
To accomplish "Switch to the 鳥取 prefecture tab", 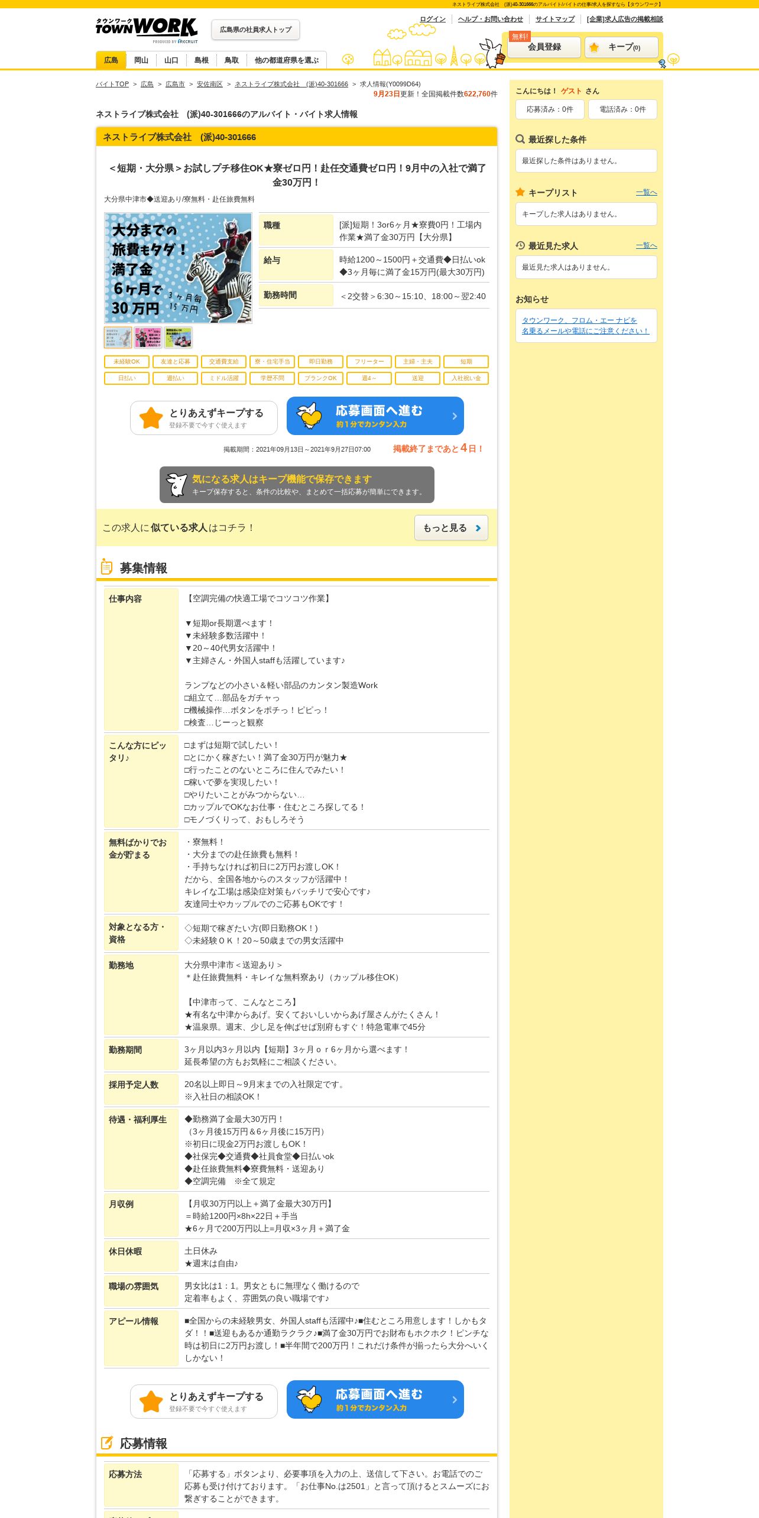I will pyautogui.click(x=232, y=60).
